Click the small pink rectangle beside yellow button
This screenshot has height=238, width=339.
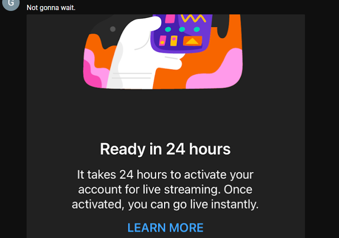click(x=163, y=41)
